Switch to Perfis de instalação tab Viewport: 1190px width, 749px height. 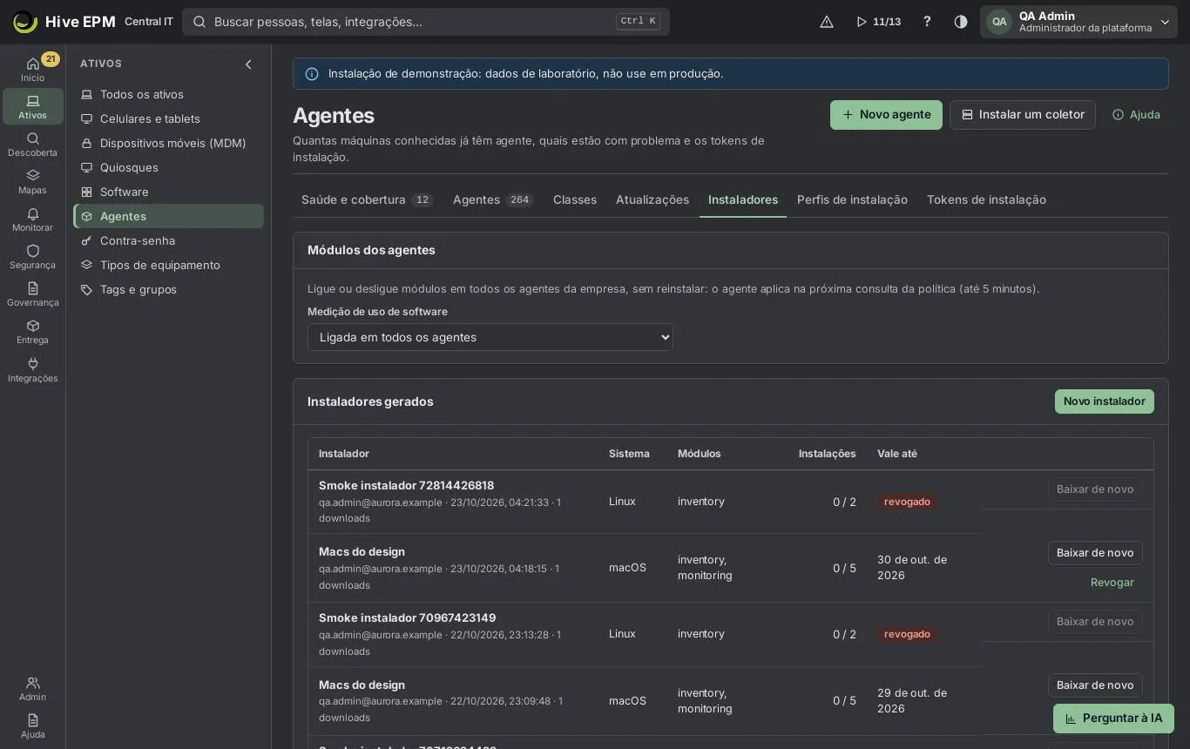click(852, 199)
